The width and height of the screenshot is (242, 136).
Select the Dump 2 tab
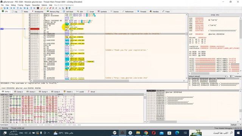tap(19, 91)
